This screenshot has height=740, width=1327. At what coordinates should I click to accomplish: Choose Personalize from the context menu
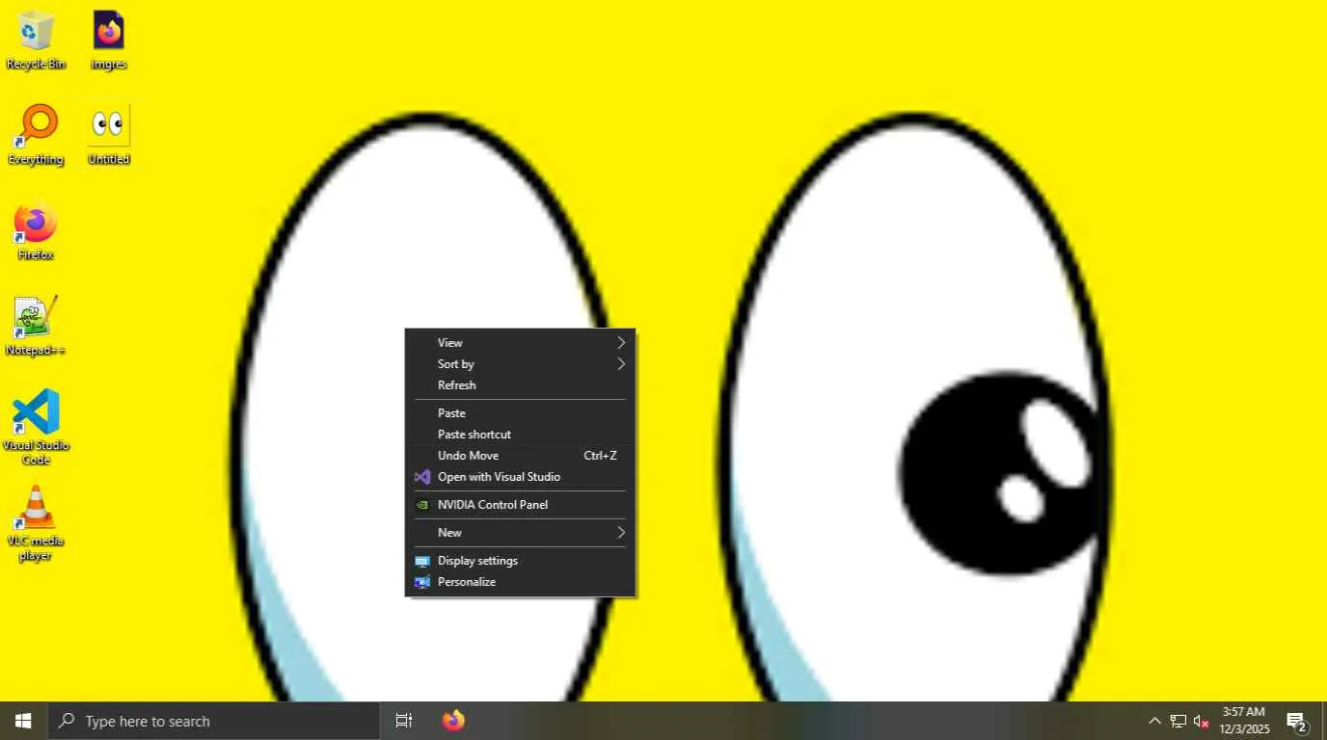520,582
